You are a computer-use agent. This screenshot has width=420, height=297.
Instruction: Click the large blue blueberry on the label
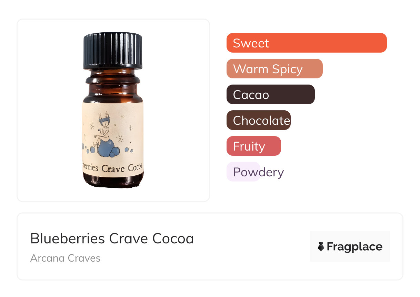click(106, 148)
